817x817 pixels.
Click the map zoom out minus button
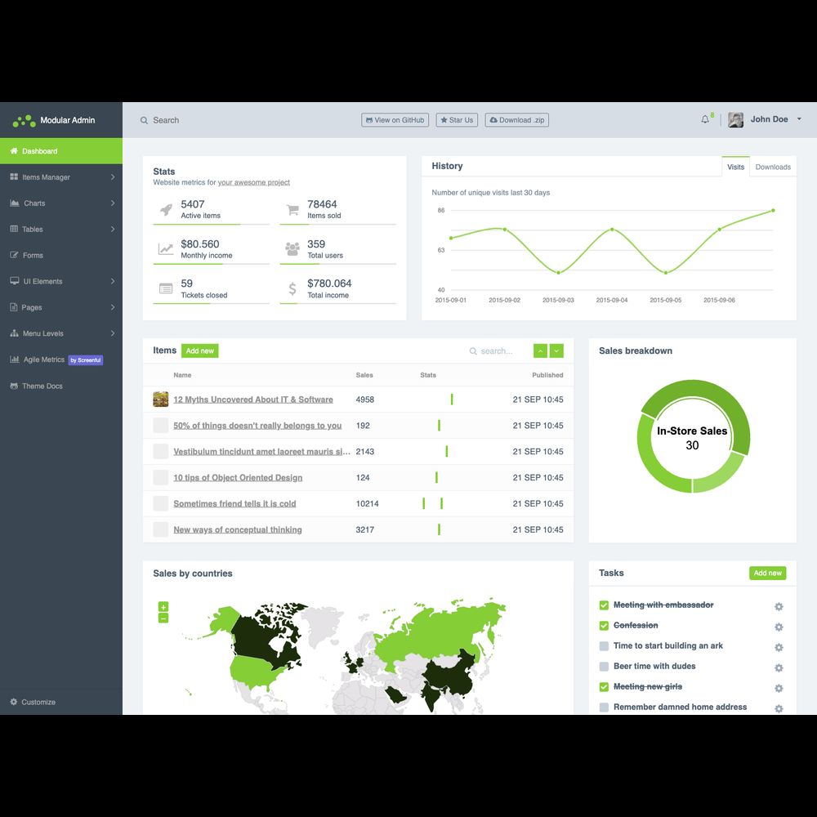coord(163,618)
